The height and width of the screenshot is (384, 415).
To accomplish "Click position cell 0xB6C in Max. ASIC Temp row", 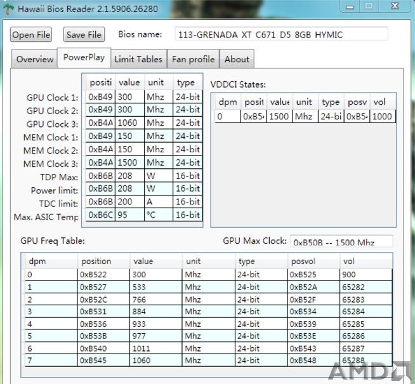I will point(100,215).
